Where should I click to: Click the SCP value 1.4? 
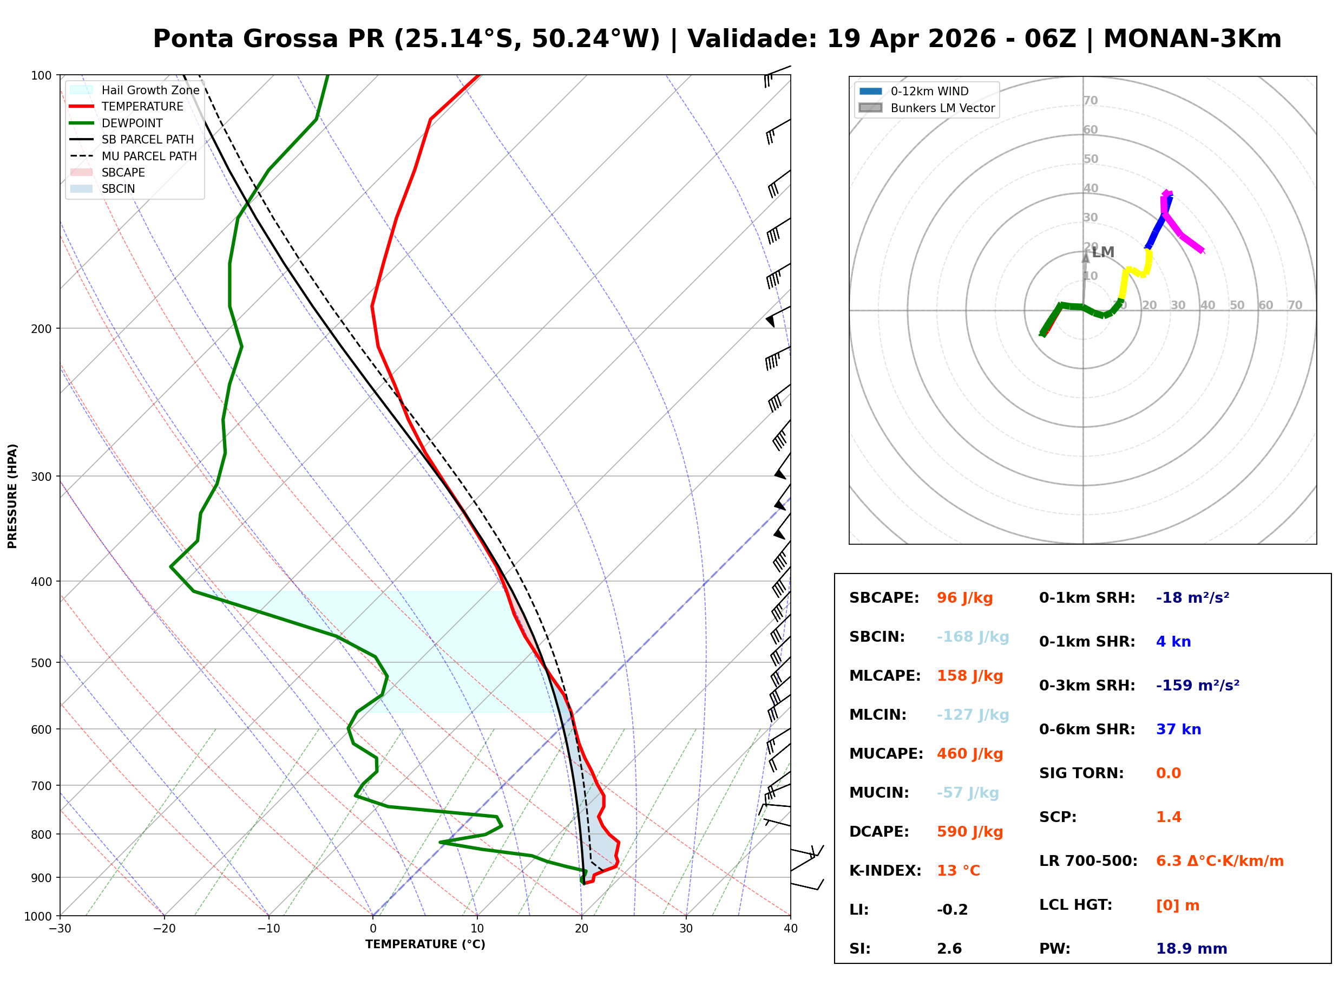[1169, 818]
